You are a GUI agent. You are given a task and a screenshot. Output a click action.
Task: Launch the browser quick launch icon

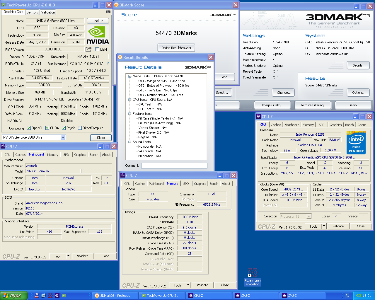(x=44, y=296)
